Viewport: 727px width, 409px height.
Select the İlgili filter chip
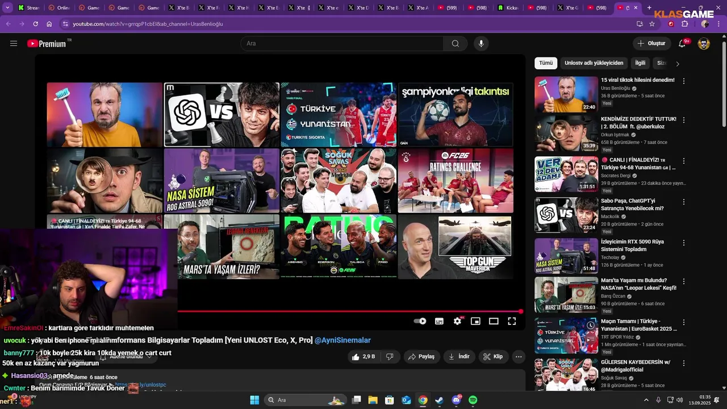[640, 63]
